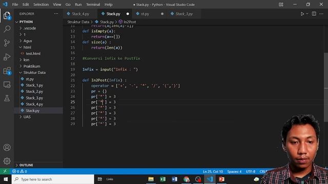Click Ln 25, Col 10 in status bar

(213, 172)
